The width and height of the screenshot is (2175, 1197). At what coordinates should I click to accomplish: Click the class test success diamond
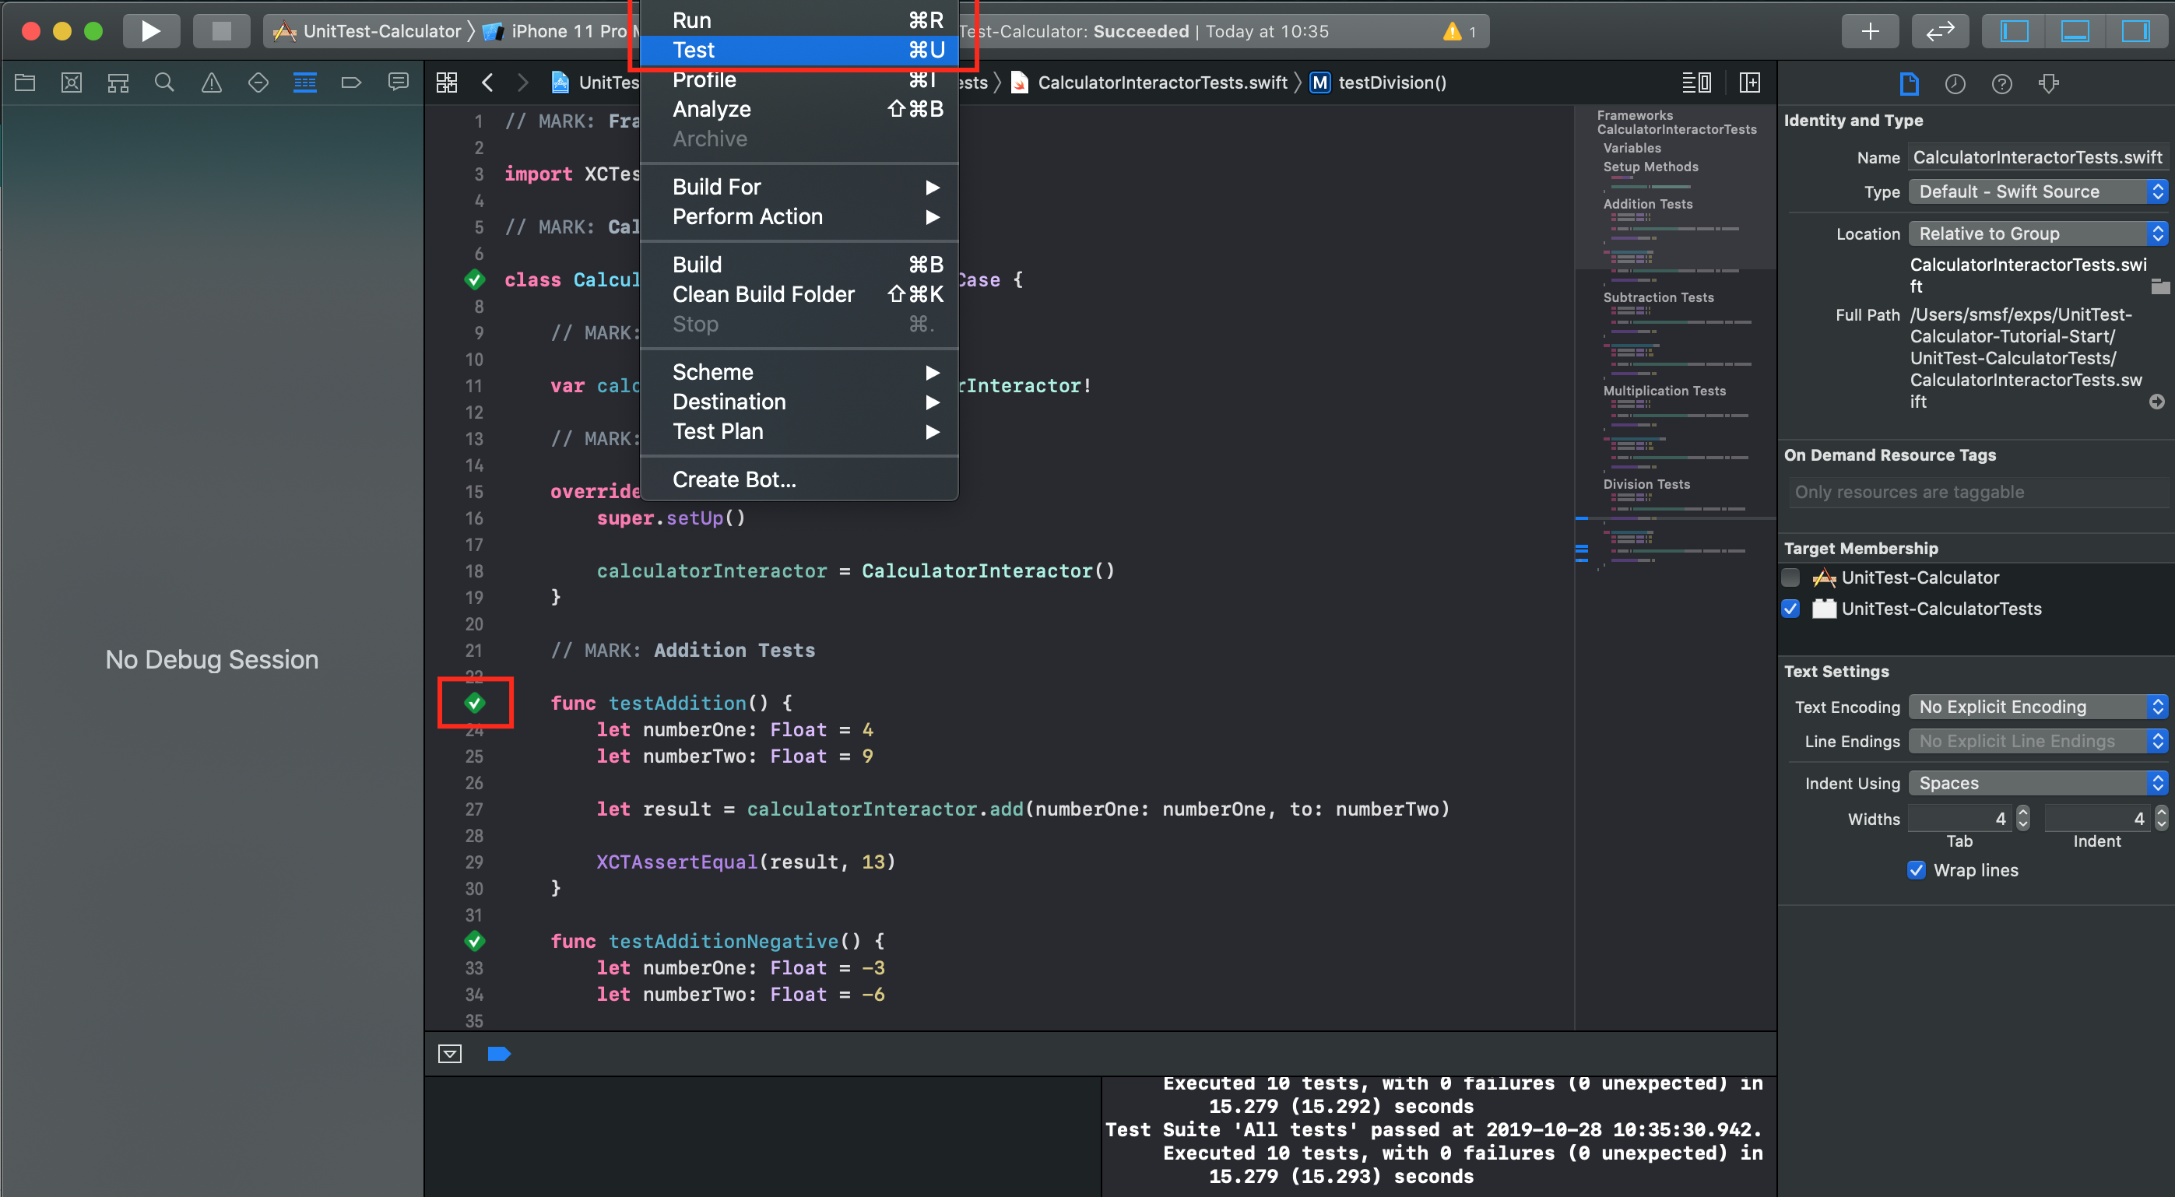pyautogui.click(x=475, y=279)
